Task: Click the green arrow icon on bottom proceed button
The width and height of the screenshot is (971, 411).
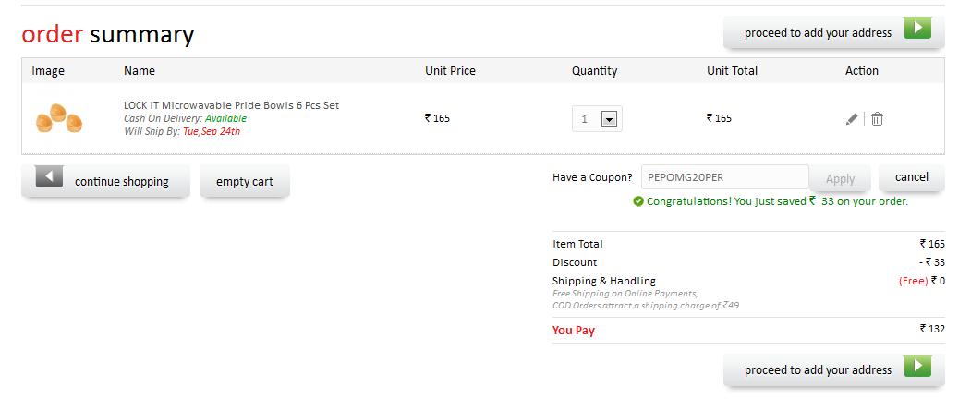Action: pyautogui.click(x=917, y=365)
